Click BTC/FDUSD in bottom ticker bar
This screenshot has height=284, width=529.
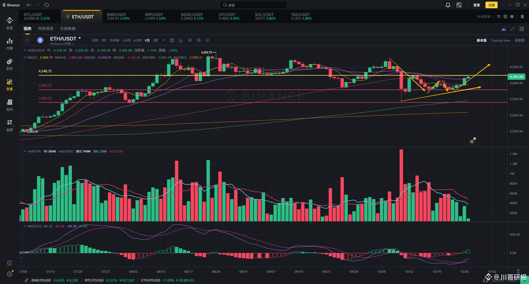94,280
